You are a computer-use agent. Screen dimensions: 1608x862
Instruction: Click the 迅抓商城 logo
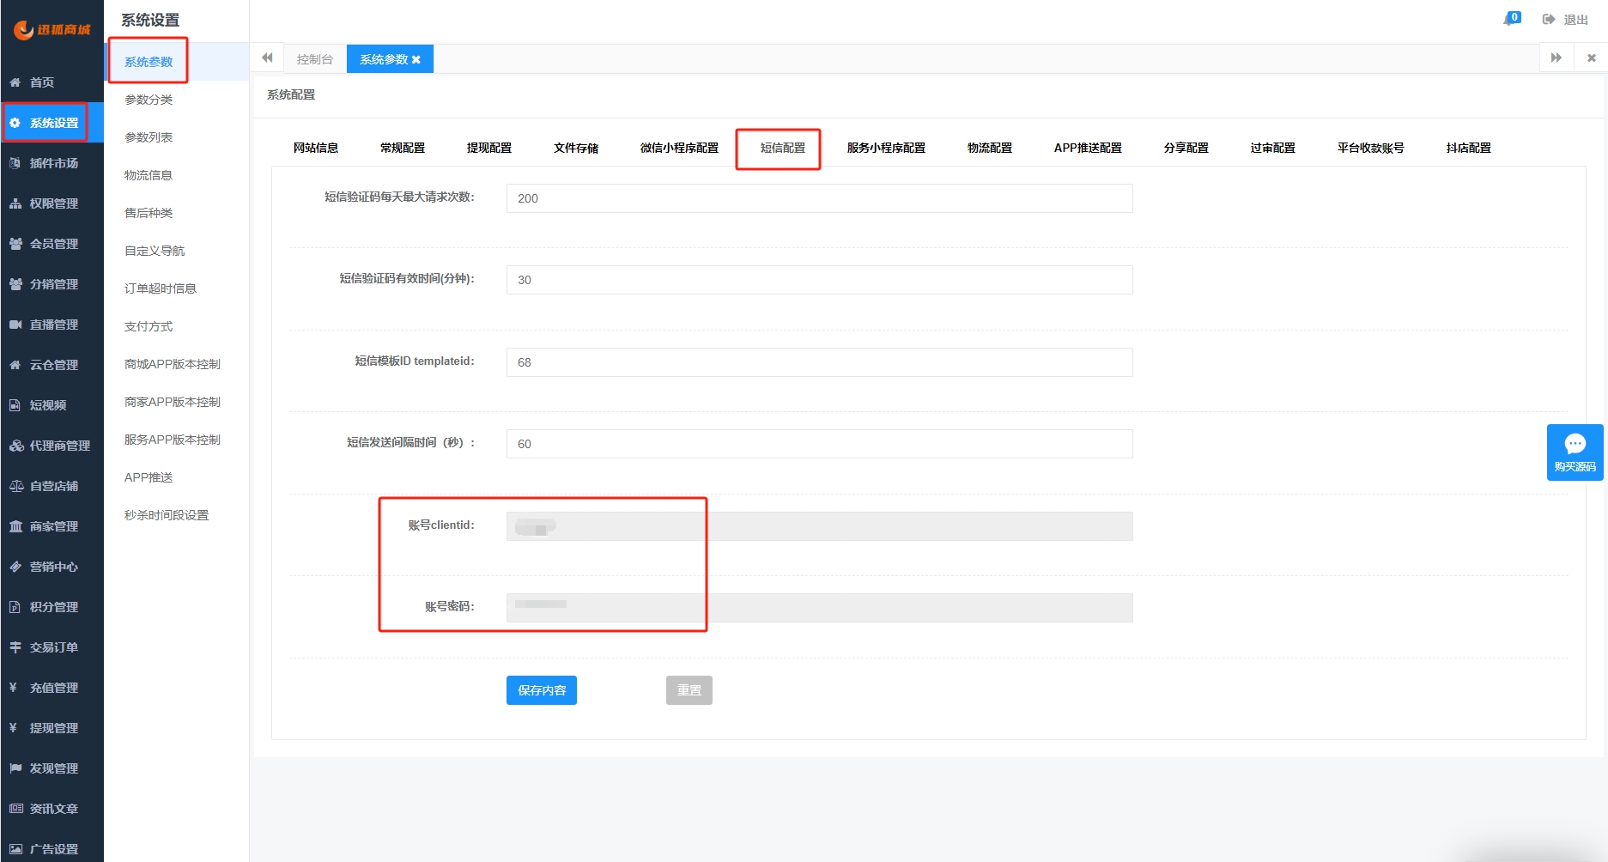pos(52,30)
